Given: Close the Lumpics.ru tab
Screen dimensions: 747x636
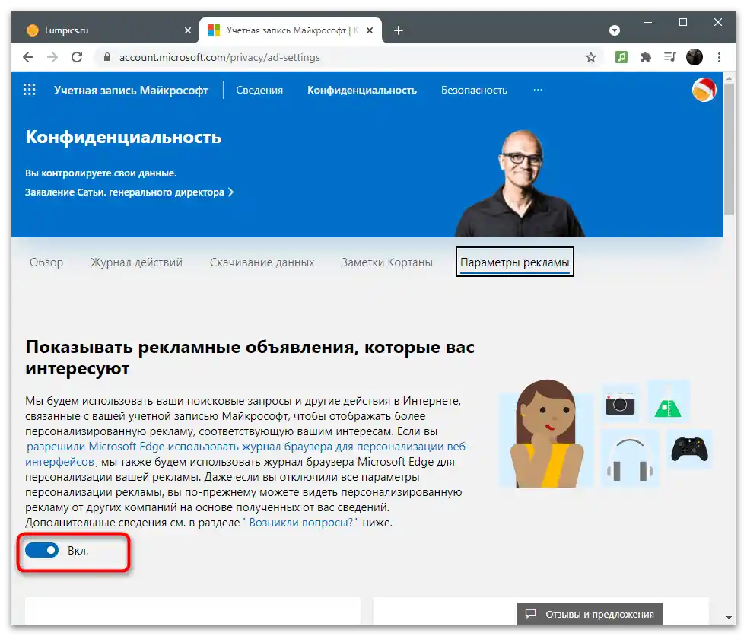Looking at the screenshot, I should pyautogui.click(x=188, y=30).
